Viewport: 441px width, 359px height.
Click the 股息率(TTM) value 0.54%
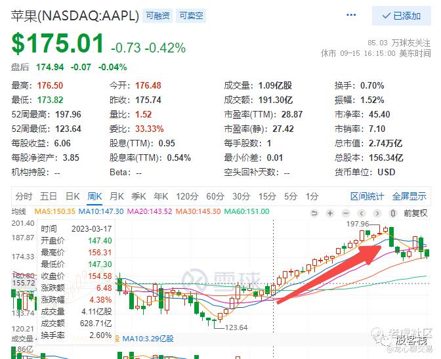click(x=179, y=158)
